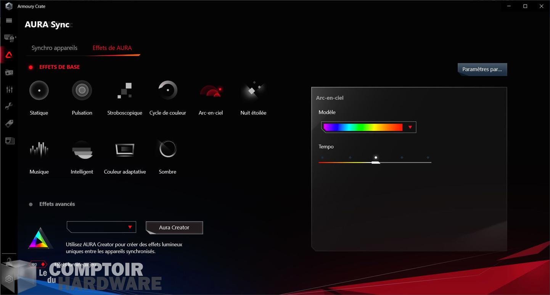This screenshot has height=295, width=550.
Task: Choose the Musique lighting effect
Action: point(39,149)
